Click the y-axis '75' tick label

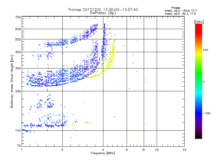click(x=19, y=146)
